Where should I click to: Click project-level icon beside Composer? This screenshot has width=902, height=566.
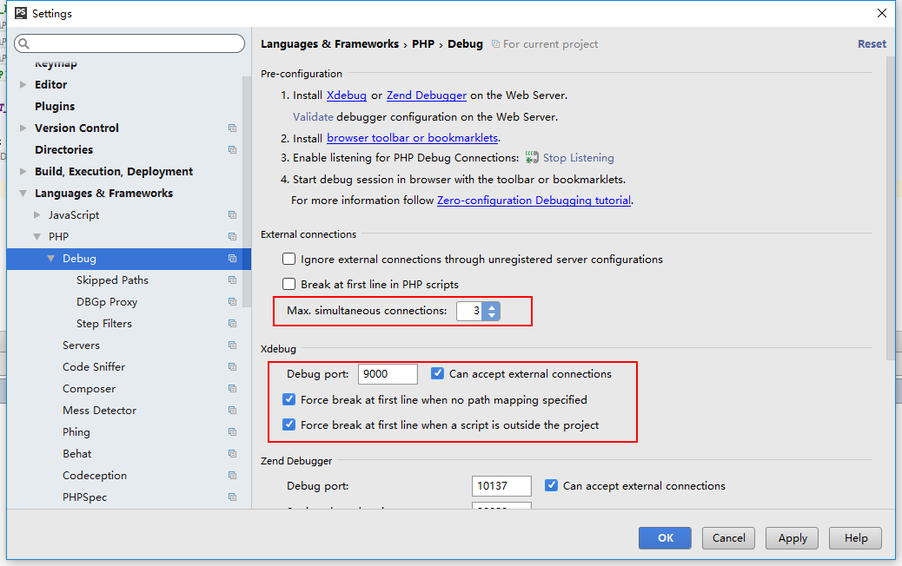pyautogui.click(x=232, y=389)
